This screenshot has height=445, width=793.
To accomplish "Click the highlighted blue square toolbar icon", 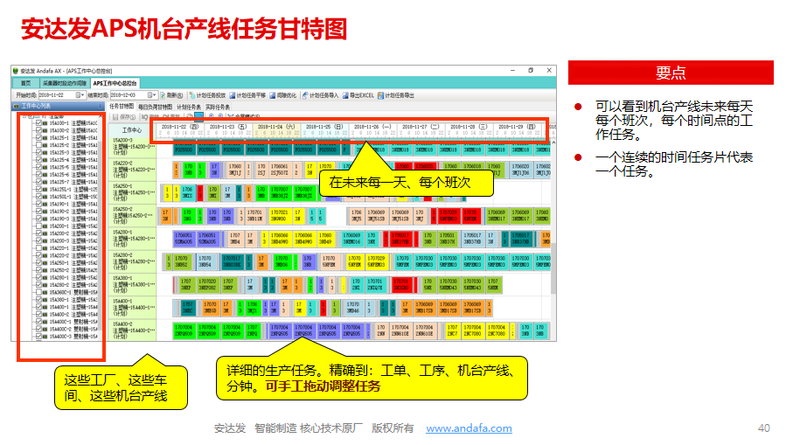I will click(198, 116).
